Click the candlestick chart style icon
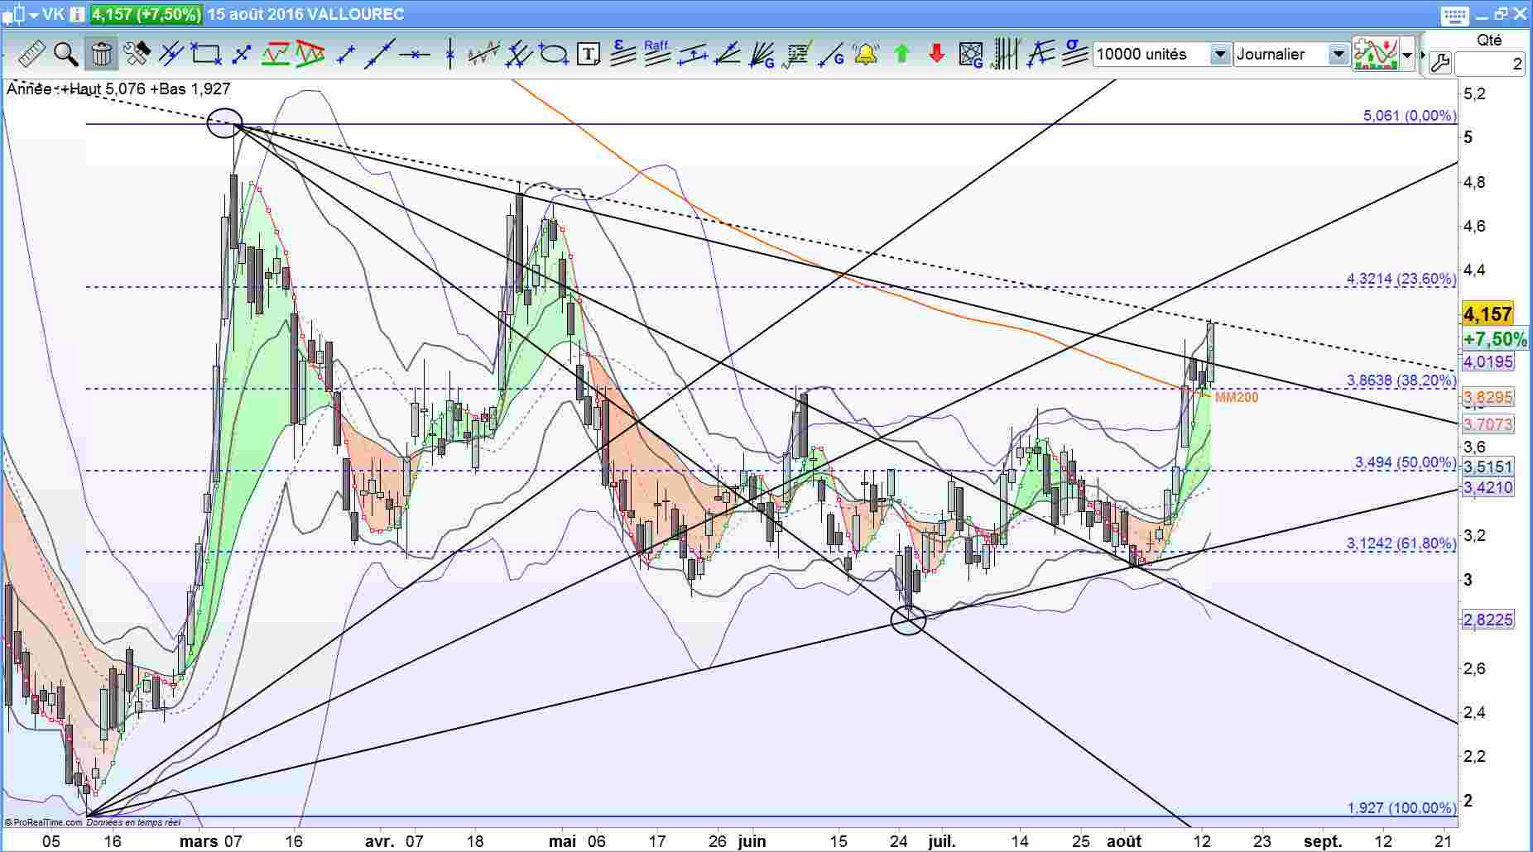The height and width of the screenshot is (852, 1533). point(14,14)
